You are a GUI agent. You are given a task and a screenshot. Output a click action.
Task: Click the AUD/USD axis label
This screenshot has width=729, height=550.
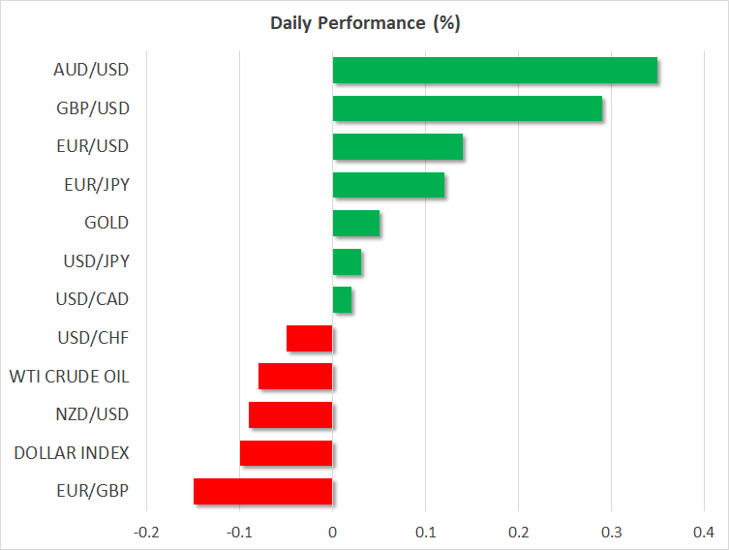point(92,70)
